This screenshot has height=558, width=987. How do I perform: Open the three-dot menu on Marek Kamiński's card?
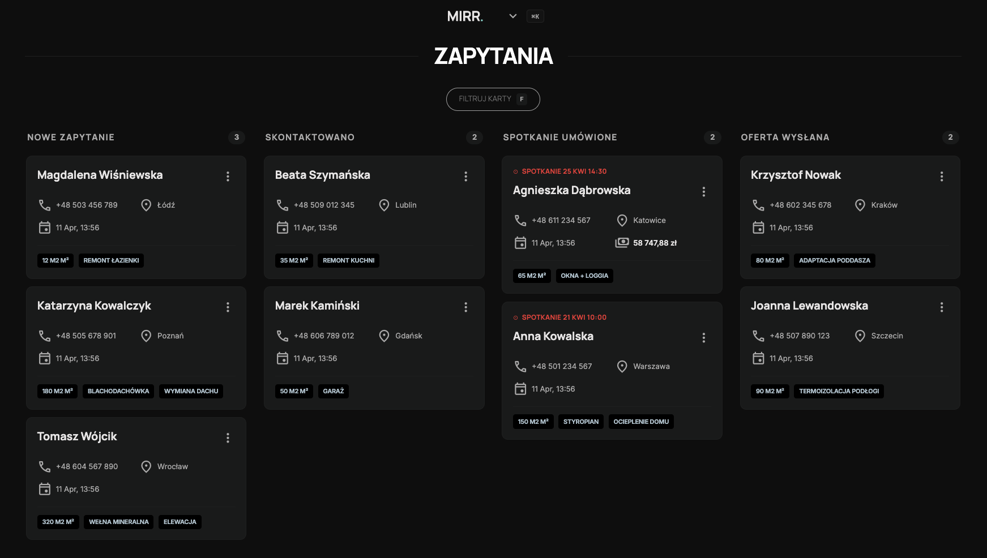coord(465,307)
